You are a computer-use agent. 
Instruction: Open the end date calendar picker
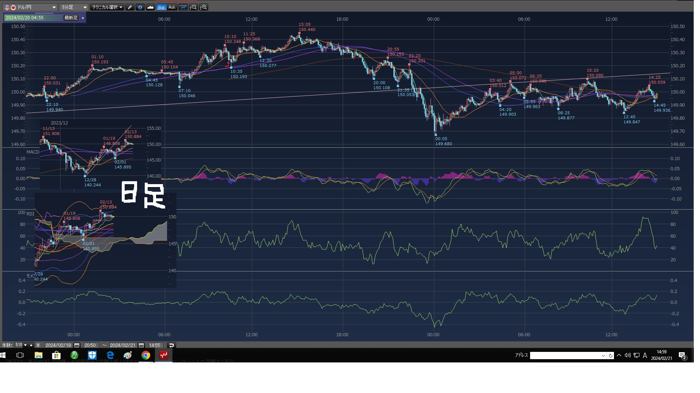tap(141, 345)
